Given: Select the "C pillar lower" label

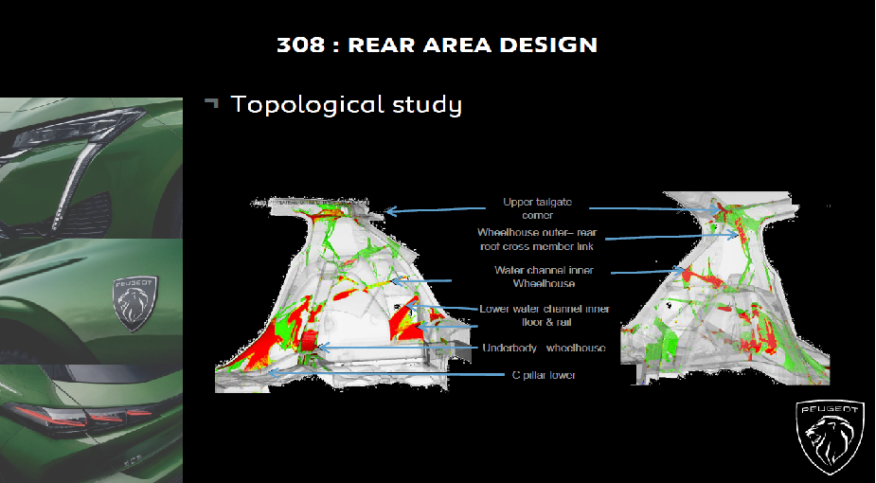Looking at the screenshot, I should tap(544, 375).
